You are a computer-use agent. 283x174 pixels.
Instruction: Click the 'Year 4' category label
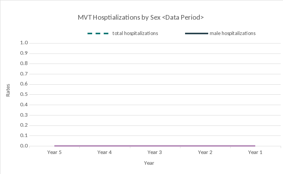[104, 152]
